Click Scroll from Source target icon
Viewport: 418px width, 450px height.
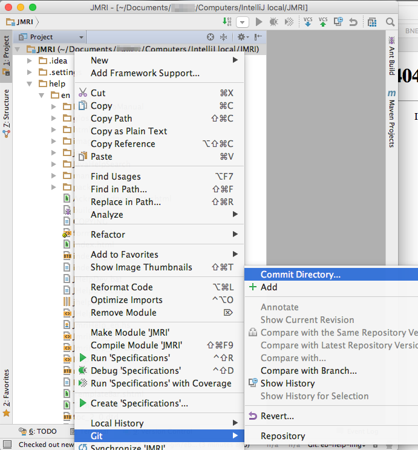[211, 37]
